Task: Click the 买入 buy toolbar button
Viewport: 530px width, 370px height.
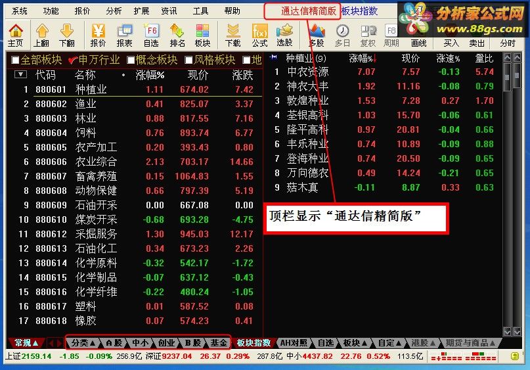Action: point(451,43)
